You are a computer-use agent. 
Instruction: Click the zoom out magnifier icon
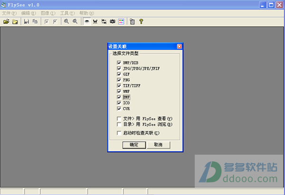pyautogui.click(x=75, y=21)
